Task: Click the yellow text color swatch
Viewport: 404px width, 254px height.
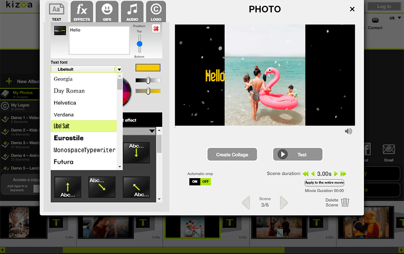Action: pos(148,68)
